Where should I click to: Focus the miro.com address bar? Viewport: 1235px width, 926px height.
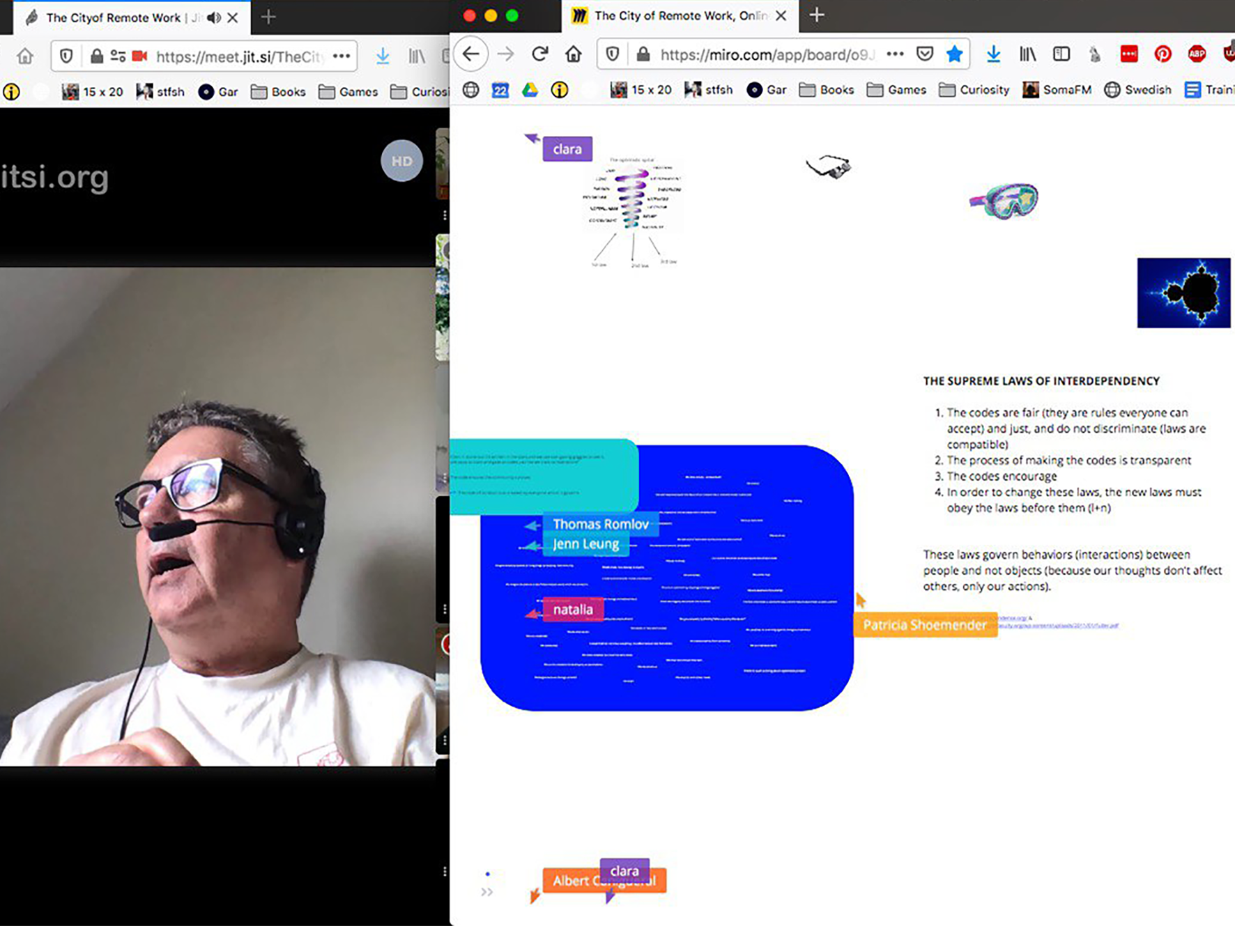767,54
